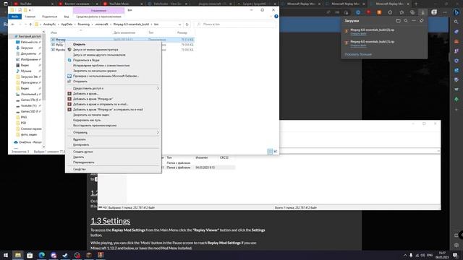463x260 pixels.
Task: Click "Открыть файл" under ffmpeg build (2).zip
Action: [358, 34]
